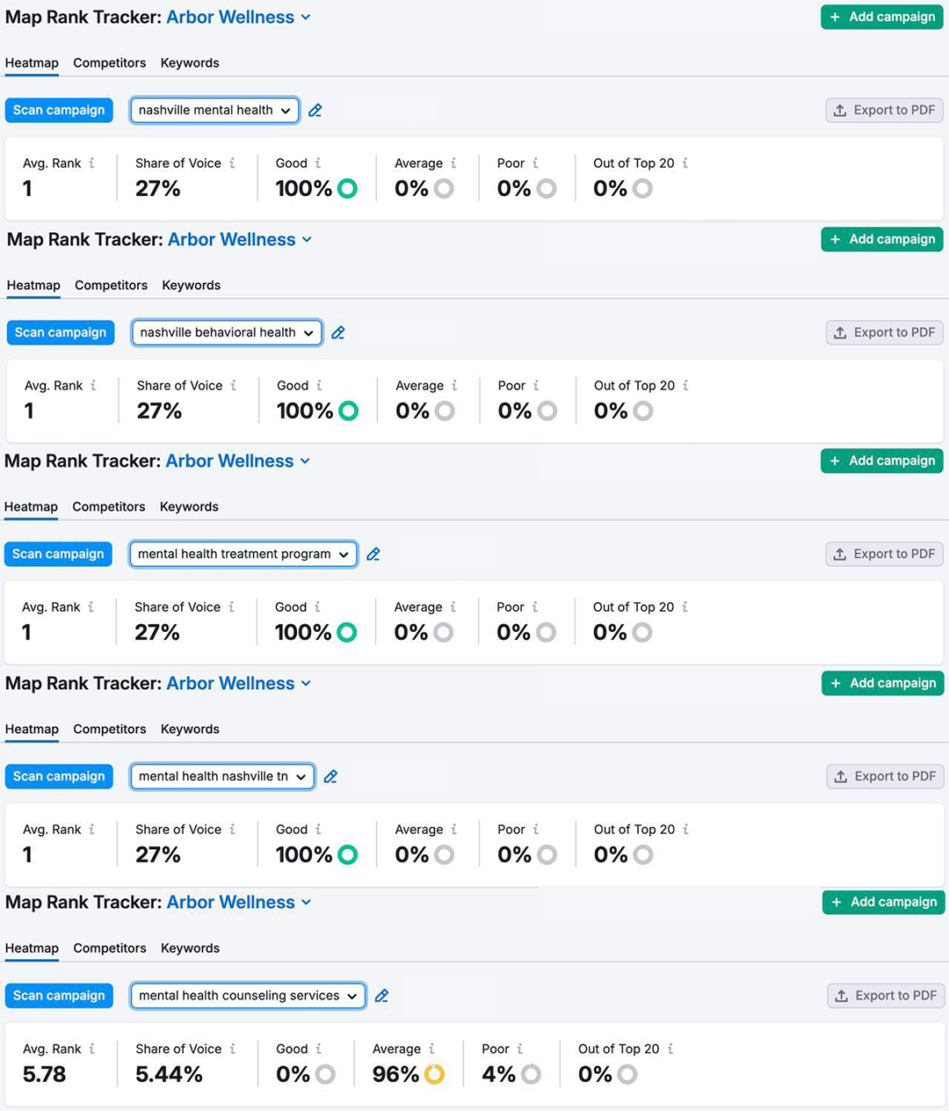
Task: Open the mental health counseling services dropdown
Action: [248, 996]
